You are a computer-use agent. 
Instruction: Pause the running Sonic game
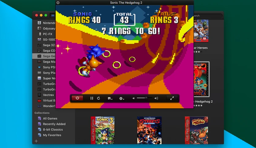coord(92,98)
